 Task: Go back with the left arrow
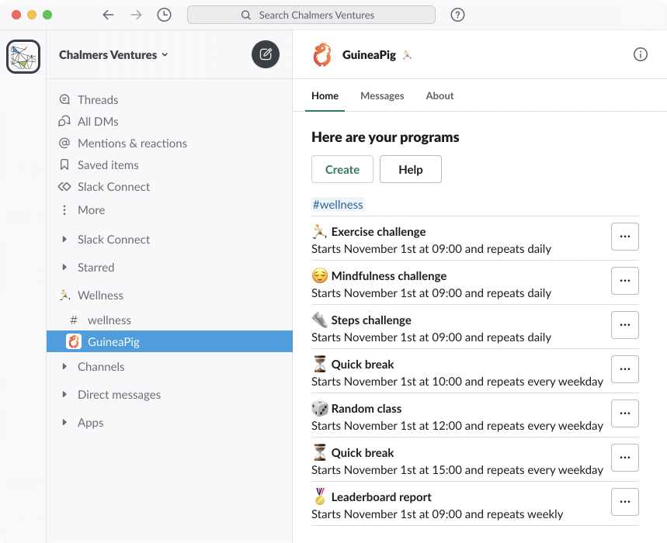(x=108, y=15)
